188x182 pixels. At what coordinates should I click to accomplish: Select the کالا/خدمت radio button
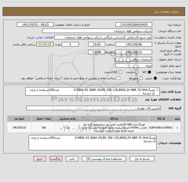[120, 72]
